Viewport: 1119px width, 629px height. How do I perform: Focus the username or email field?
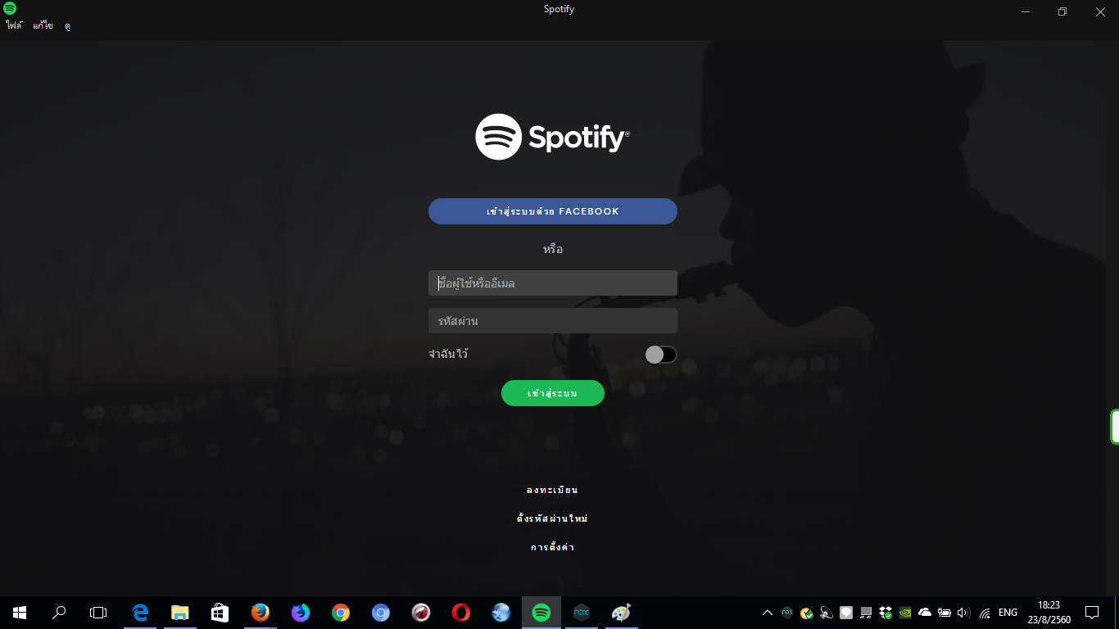pos(553,283)
